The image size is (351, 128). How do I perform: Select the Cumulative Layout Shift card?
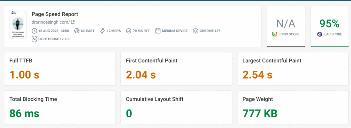click(x=176, y=107)
